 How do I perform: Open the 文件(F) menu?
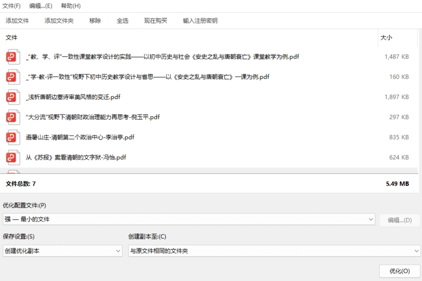tap(12, 6)
